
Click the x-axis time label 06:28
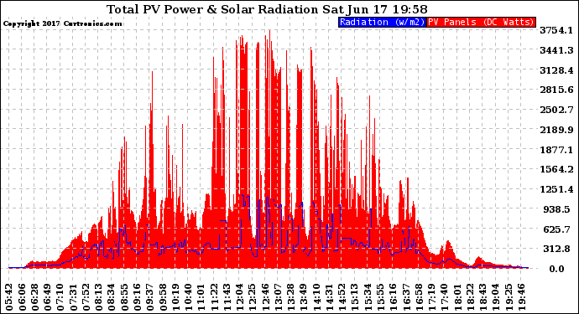(x=34, y=297)
